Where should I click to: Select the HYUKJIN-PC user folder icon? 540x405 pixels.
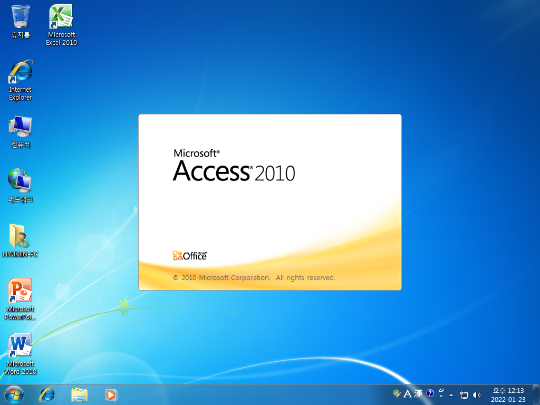[x=21, y=240]
